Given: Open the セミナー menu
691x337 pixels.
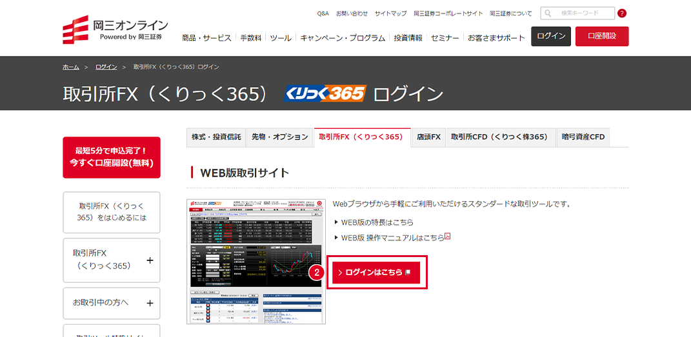Looking at the screenshot, I should pos(445,38).
